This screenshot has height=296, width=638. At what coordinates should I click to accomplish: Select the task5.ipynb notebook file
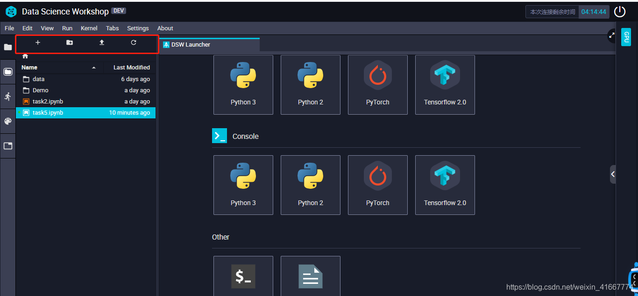tap(85, 113)
